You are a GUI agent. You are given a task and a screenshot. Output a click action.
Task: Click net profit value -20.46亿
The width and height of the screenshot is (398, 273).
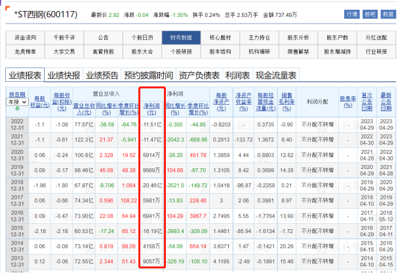point(151,185)
